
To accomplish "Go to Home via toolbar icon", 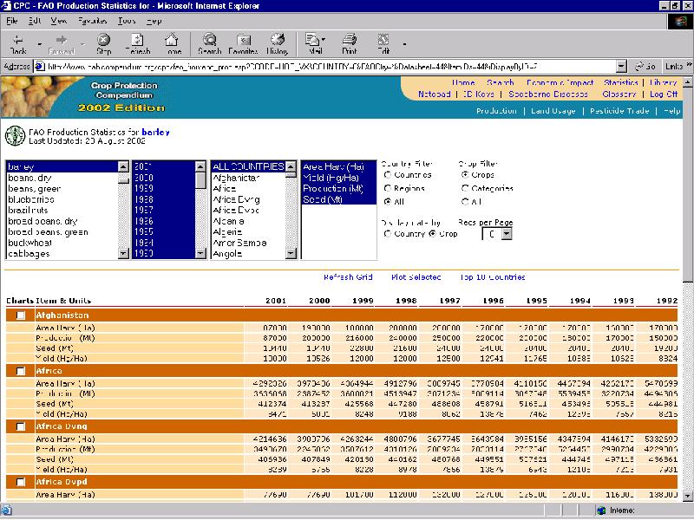I will tap(172, 40).
